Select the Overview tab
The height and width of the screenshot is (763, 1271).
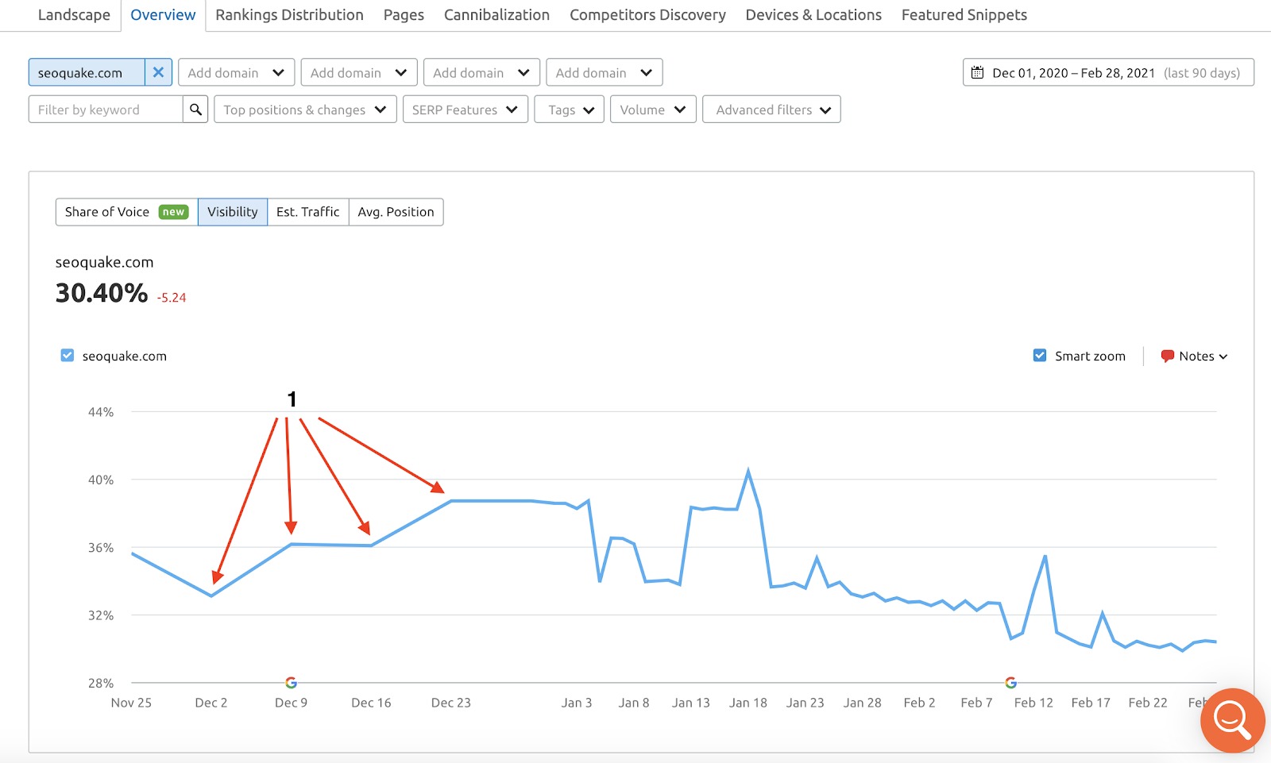click(163, 15)
